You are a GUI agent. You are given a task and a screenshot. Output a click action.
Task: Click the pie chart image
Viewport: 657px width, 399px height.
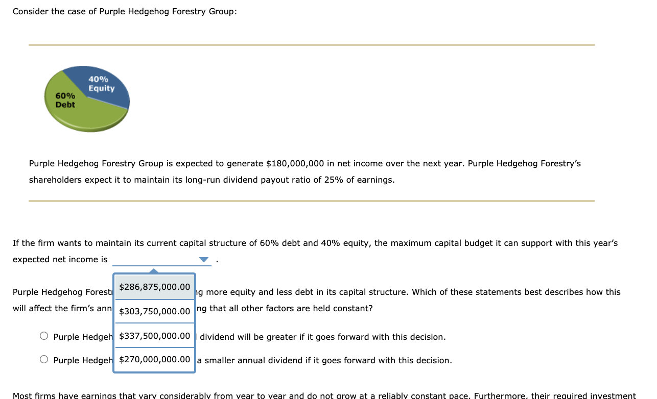(x=86, y=99)
